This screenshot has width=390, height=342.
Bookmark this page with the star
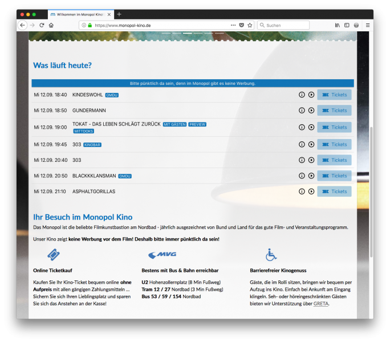pos(250,25)
